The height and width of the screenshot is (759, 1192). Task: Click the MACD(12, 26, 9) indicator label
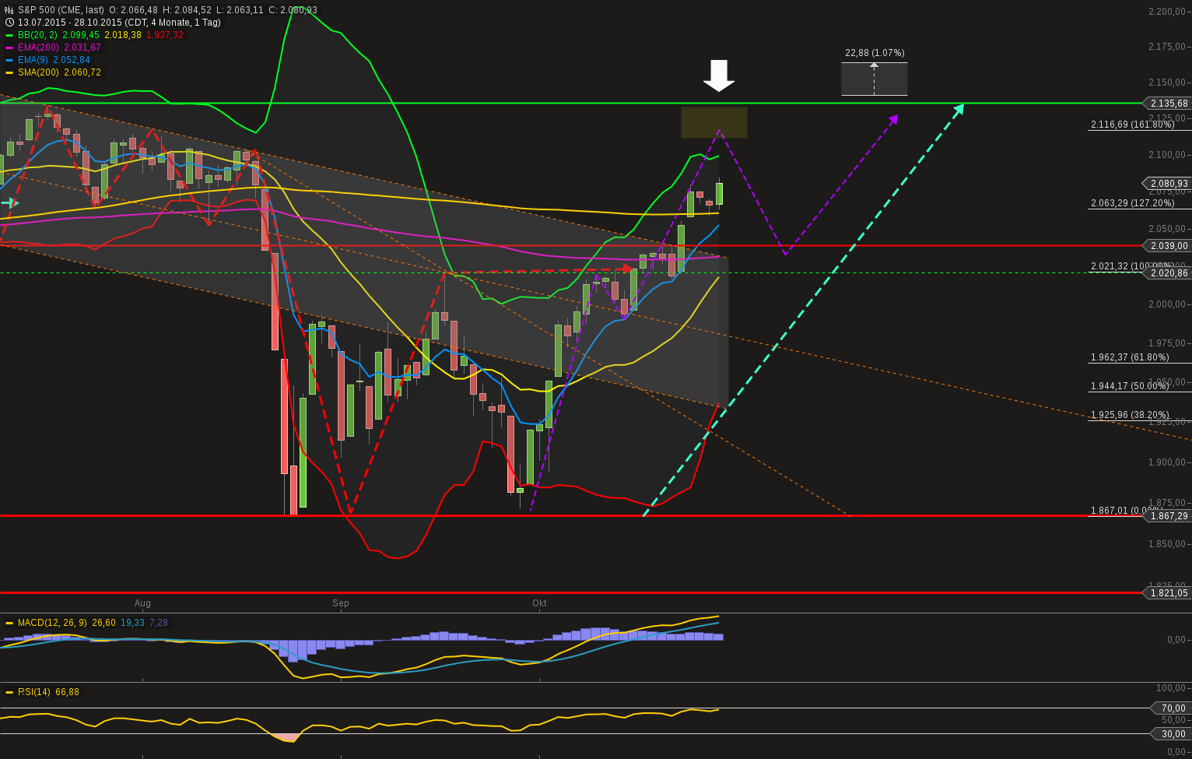coord(52,623)
